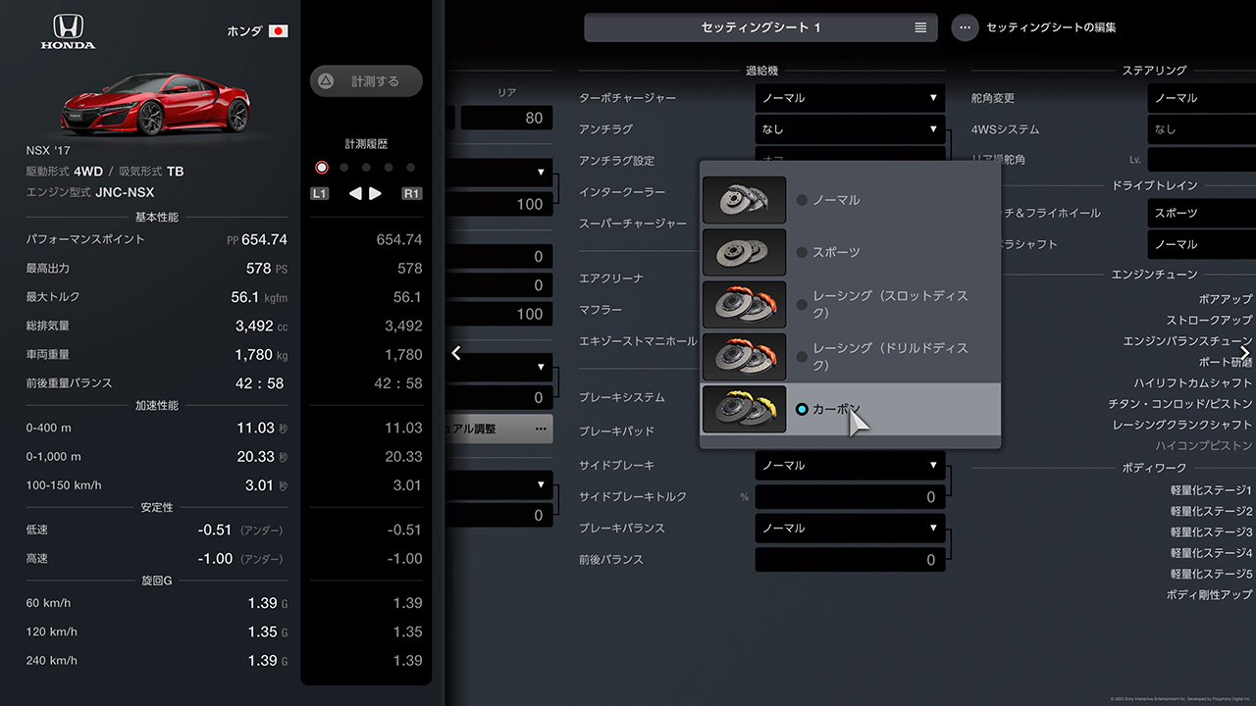Click the 0-400 m time 11.03
Screen dimensions: 1256x706
255,428
